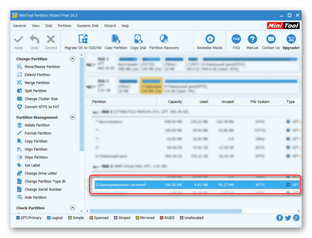This screenshot has width=312, height=238.
Task: Select the Z: Зарезервировано системой partition row
Action: pos(197,185)
